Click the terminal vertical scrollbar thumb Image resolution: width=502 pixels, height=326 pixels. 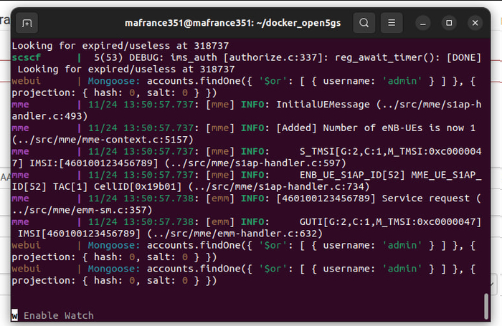click(x=487, y=303)
